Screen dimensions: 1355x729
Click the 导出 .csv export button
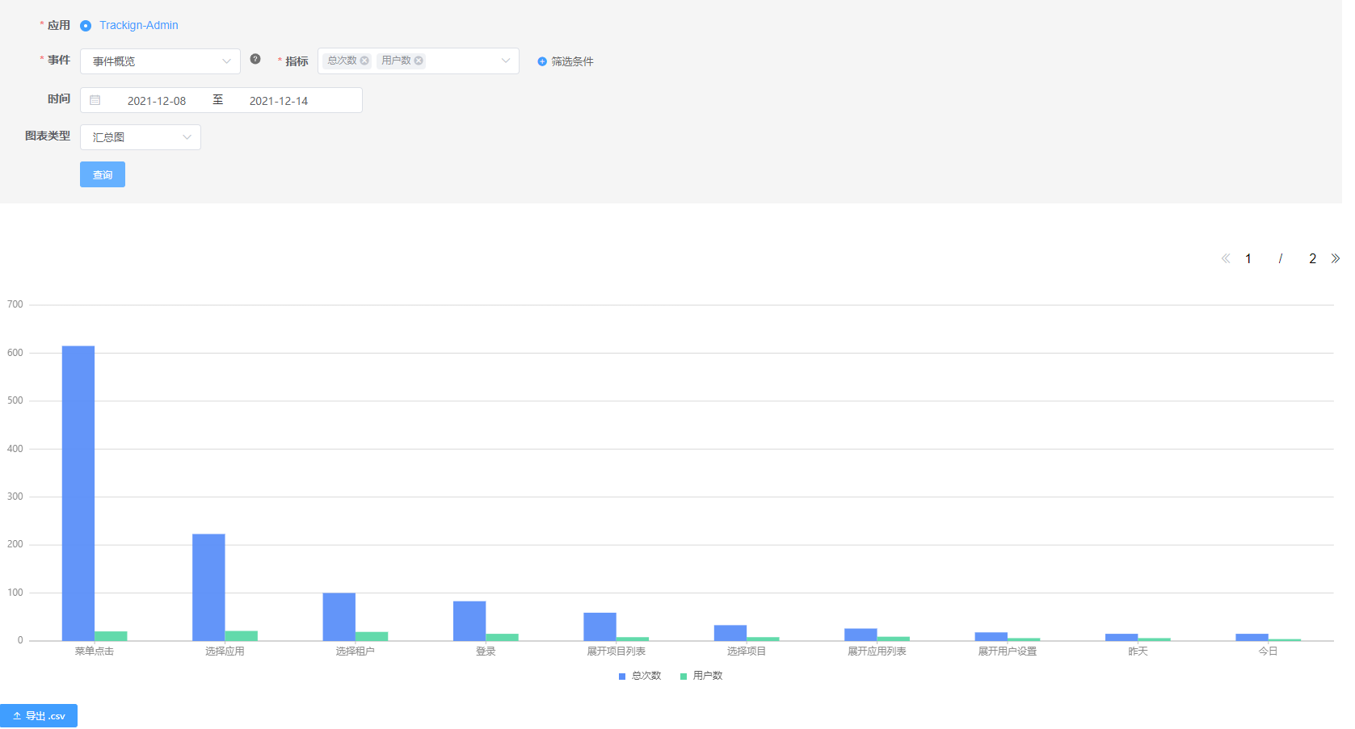pos(39,716)
